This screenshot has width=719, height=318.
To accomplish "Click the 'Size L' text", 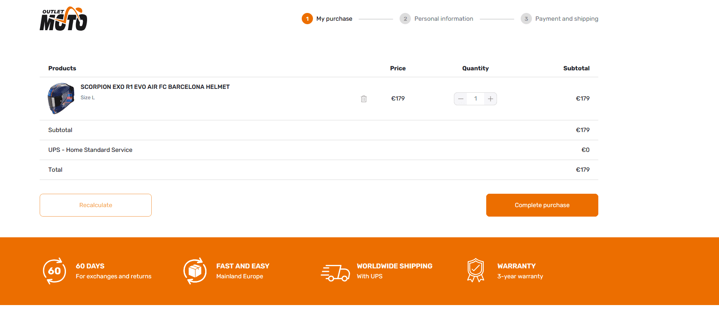I will (88, 98).
